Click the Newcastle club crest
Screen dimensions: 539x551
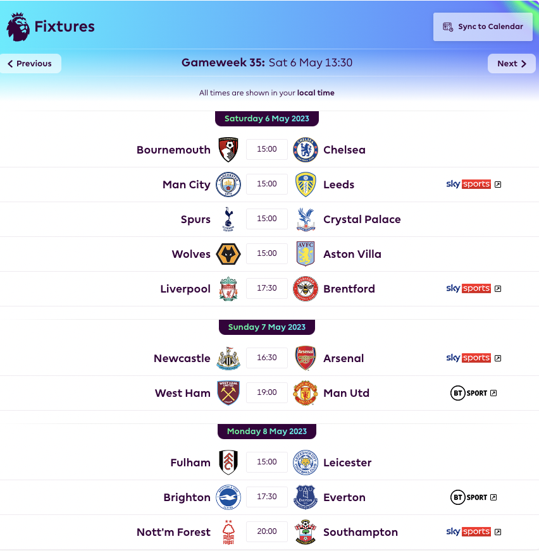[228, 358]
